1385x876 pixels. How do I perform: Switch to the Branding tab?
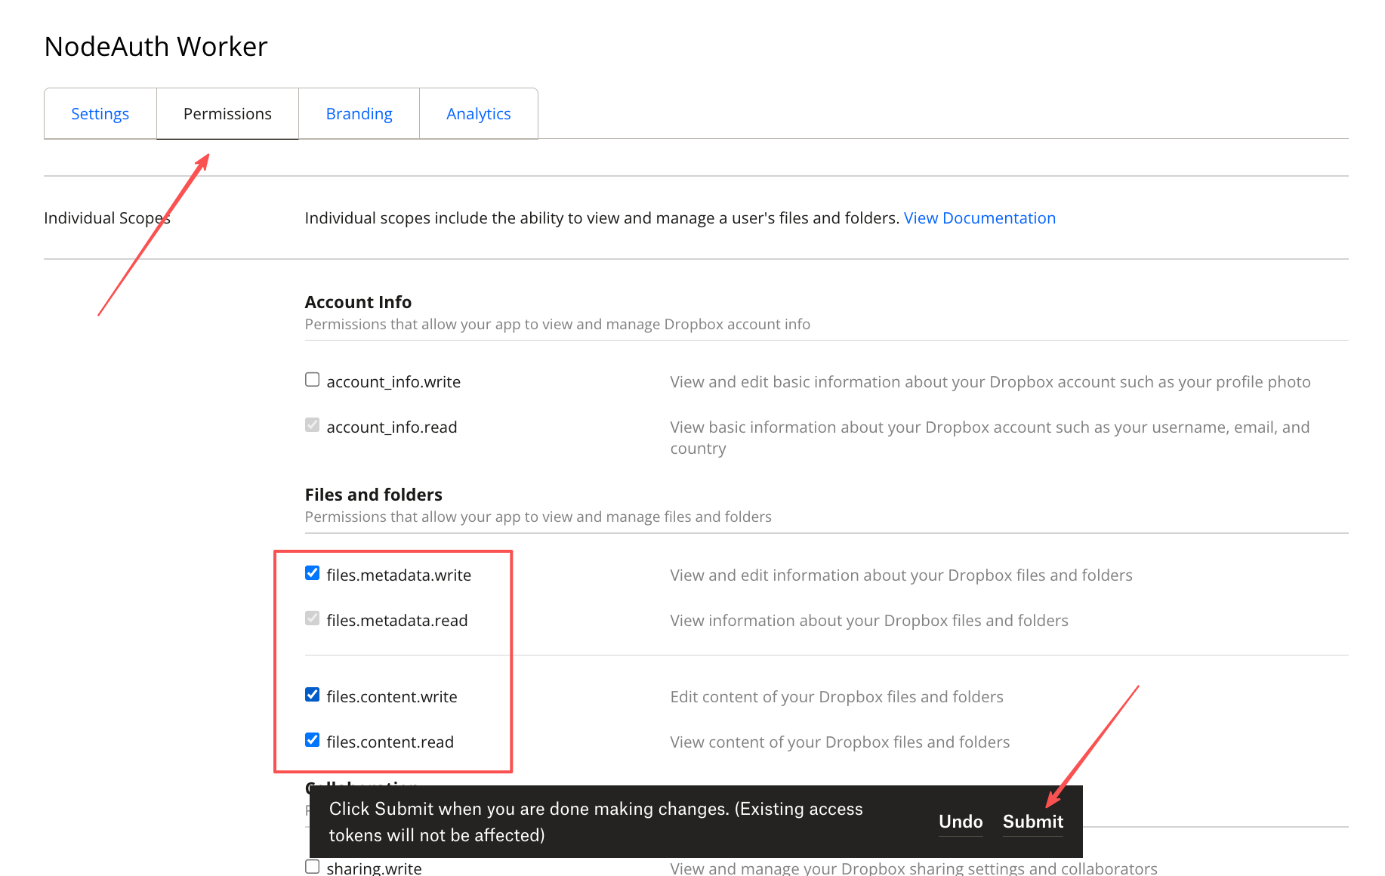tap(359, 114)
